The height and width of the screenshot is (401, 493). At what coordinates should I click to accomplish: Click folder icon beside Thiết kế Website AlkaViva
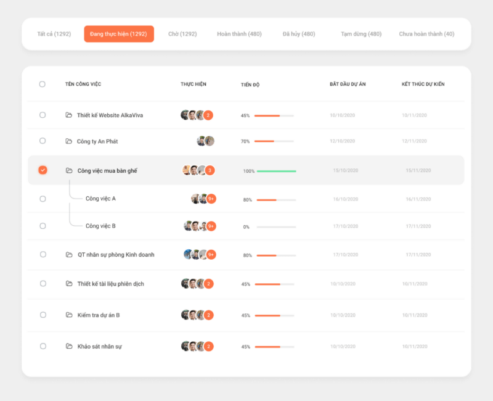tap(68, 115)
